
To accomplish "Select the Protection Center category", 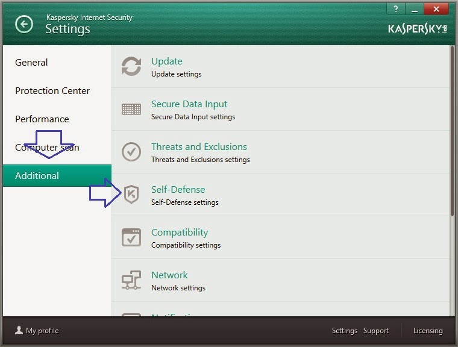I will pyautogui.click(x=52, y=91).
